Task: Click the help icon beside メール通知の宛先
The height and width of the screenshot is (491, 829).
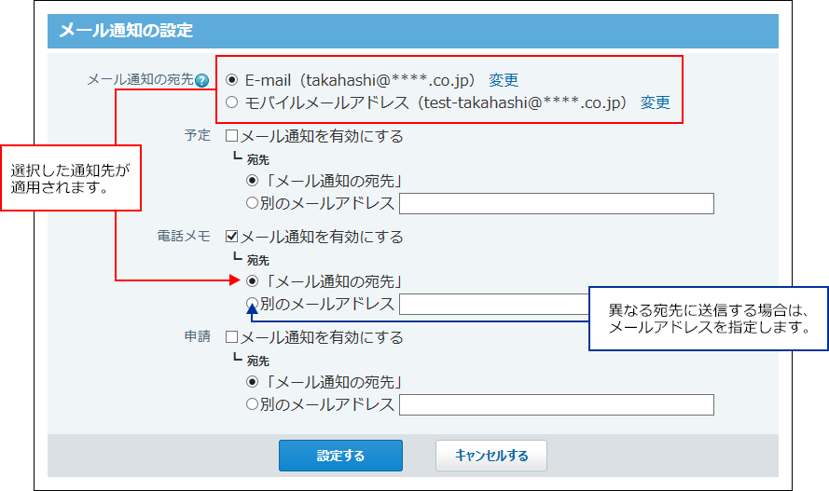Action: [x=201, y=81]
